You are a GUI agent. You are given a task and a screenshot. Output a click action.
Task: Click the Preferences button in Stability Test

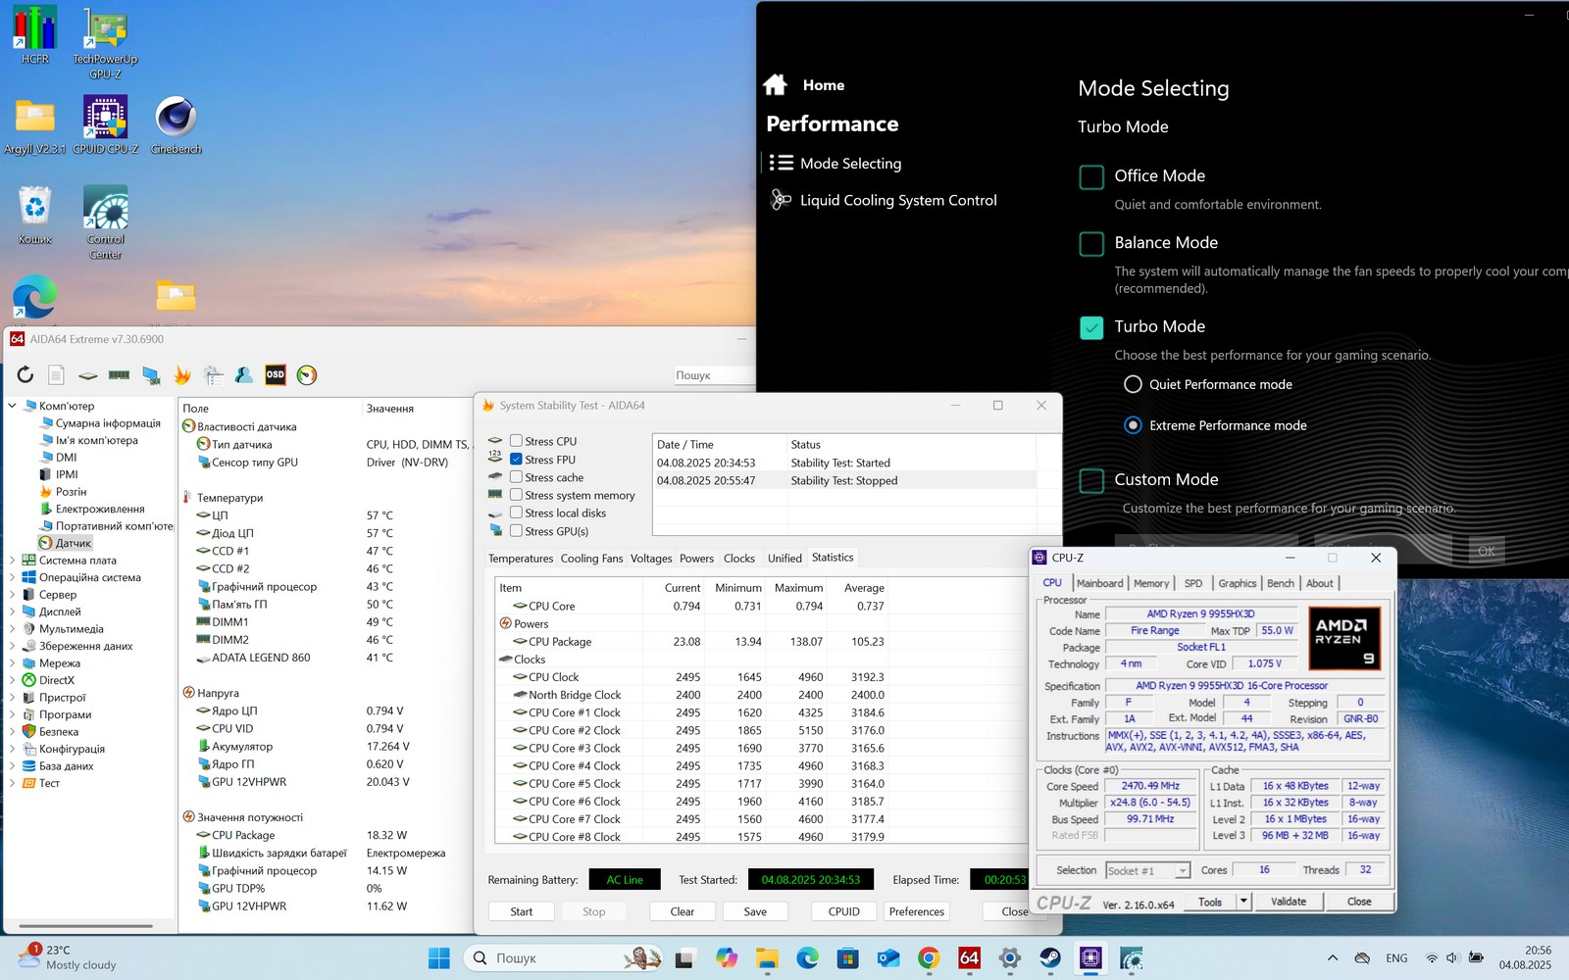coord(917,911)
